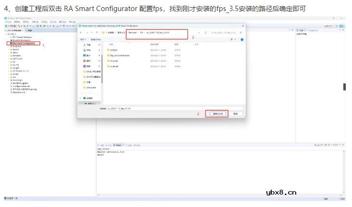Click the Up one level arrow icon
The height and width of the screenshot is (207, 352).
coord(97,33)
